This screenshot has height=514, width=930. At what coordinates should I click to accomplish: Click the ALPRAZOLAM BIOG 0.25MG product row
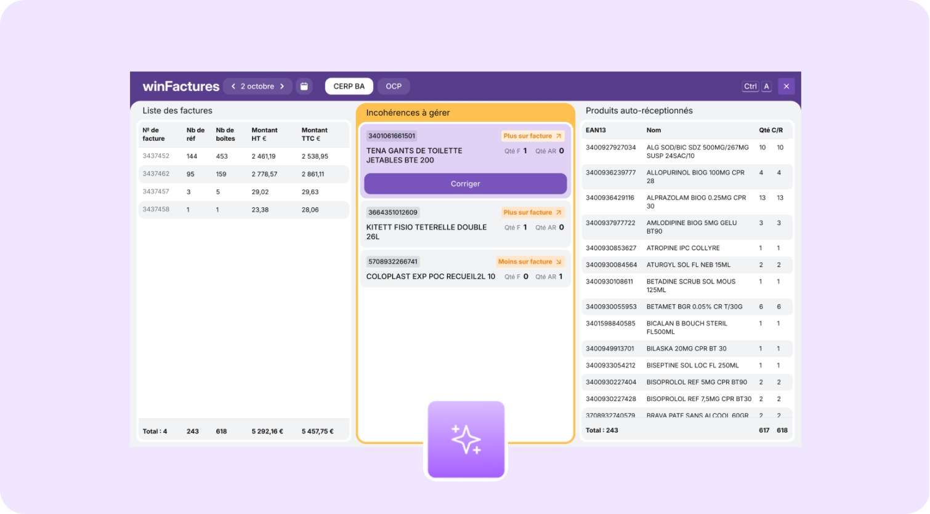click(x=687, y=202)
